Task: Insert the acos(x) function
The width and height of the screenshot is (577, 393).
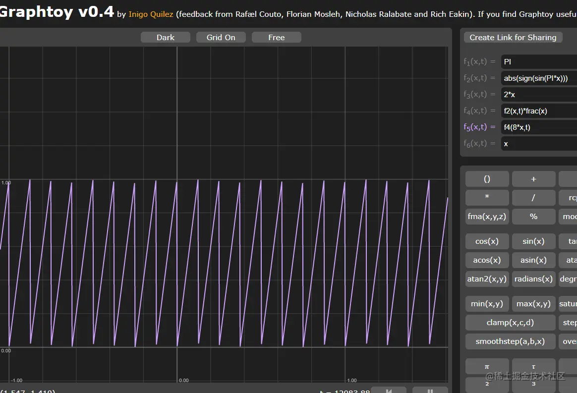Action: click(487, 260)
